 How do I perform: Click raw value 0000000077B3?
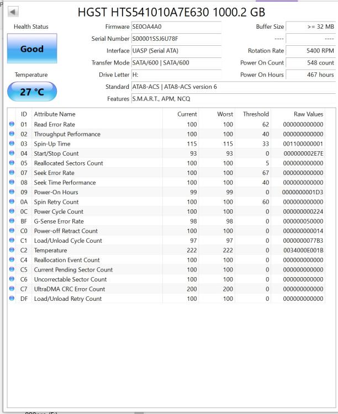303,241
